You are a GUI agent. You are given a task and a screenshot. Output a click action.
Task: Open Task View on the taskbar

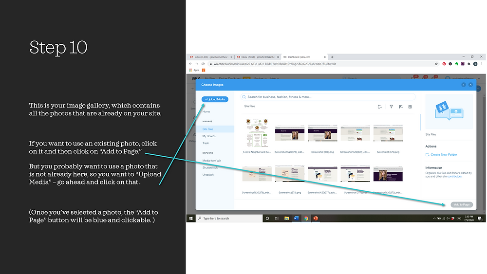point(277,219)
